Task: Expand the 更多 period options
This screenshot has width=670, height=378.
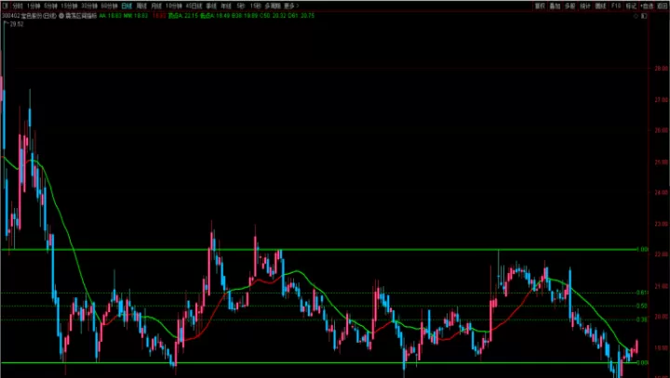Action: click(x=291, y=6)
